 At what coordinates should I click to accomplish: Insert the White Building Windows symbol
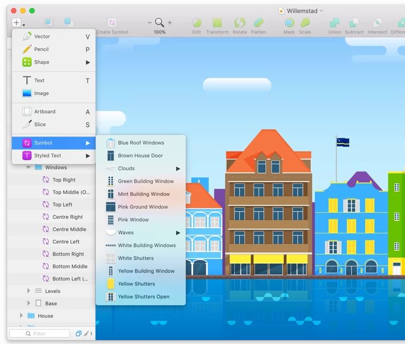[x=141, y=245]
